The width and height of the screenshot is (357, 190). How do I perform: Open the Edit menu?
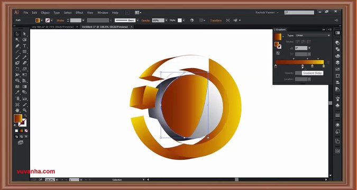34,13
